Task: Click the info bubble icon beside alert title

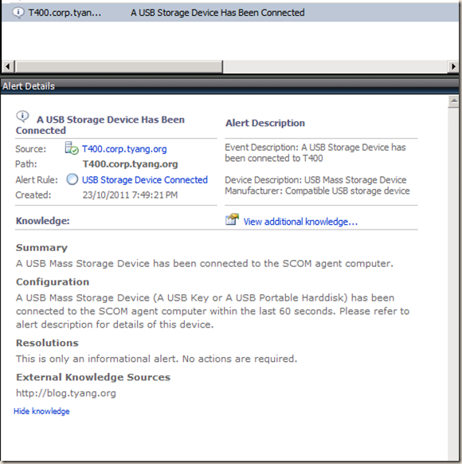Action: click(22, 116)
